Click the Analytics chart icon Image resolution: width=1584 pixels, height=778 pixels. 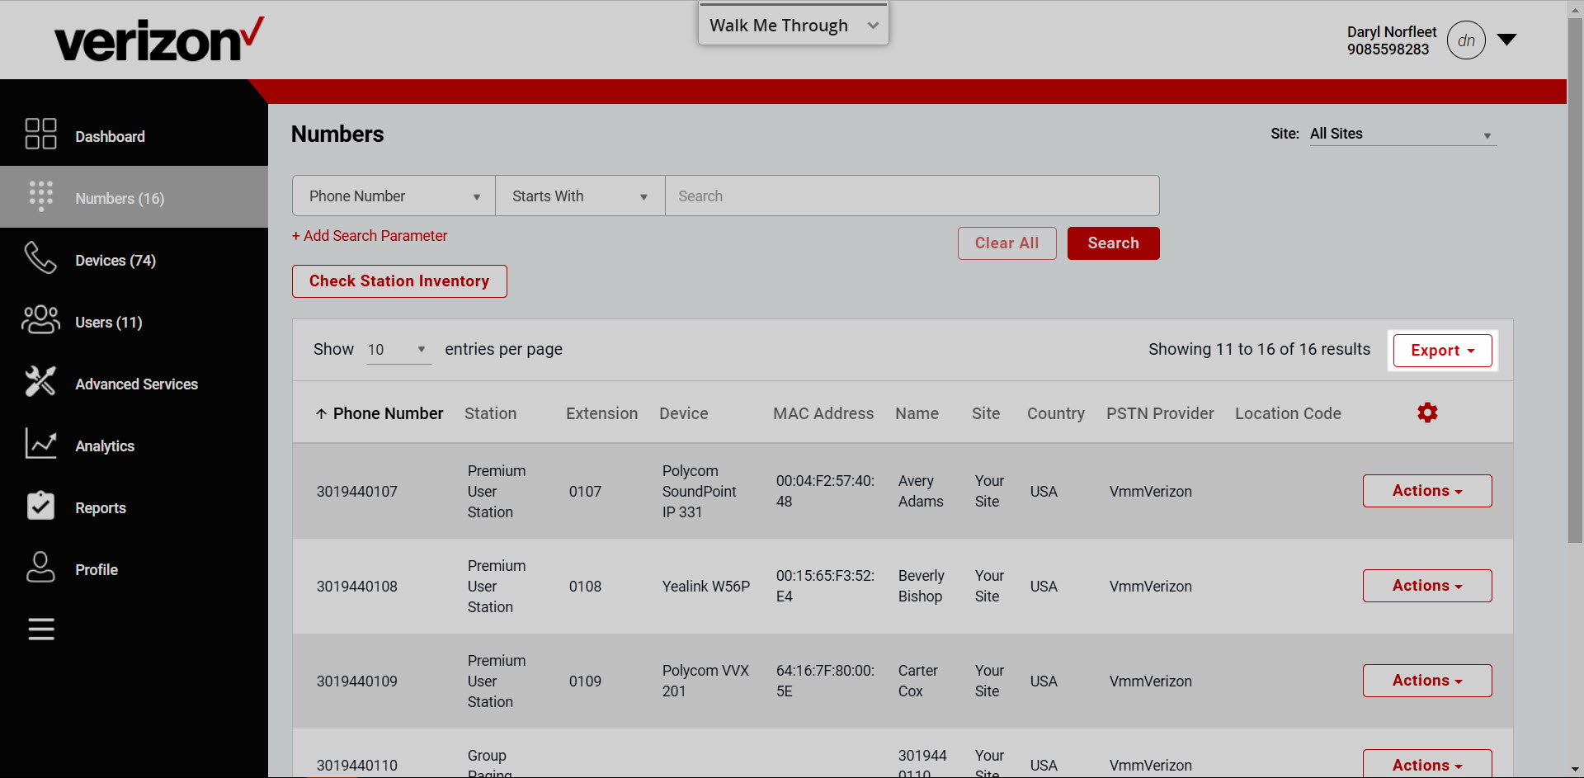click(40, 443)
